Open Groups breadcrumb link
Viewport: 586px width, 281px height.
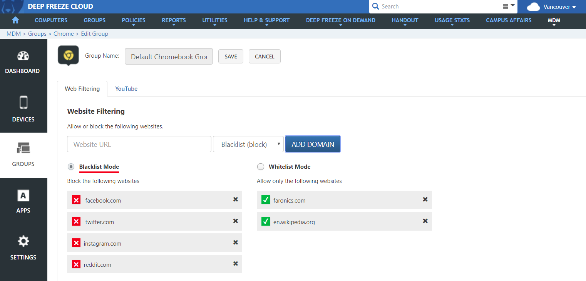pos(37,34)
